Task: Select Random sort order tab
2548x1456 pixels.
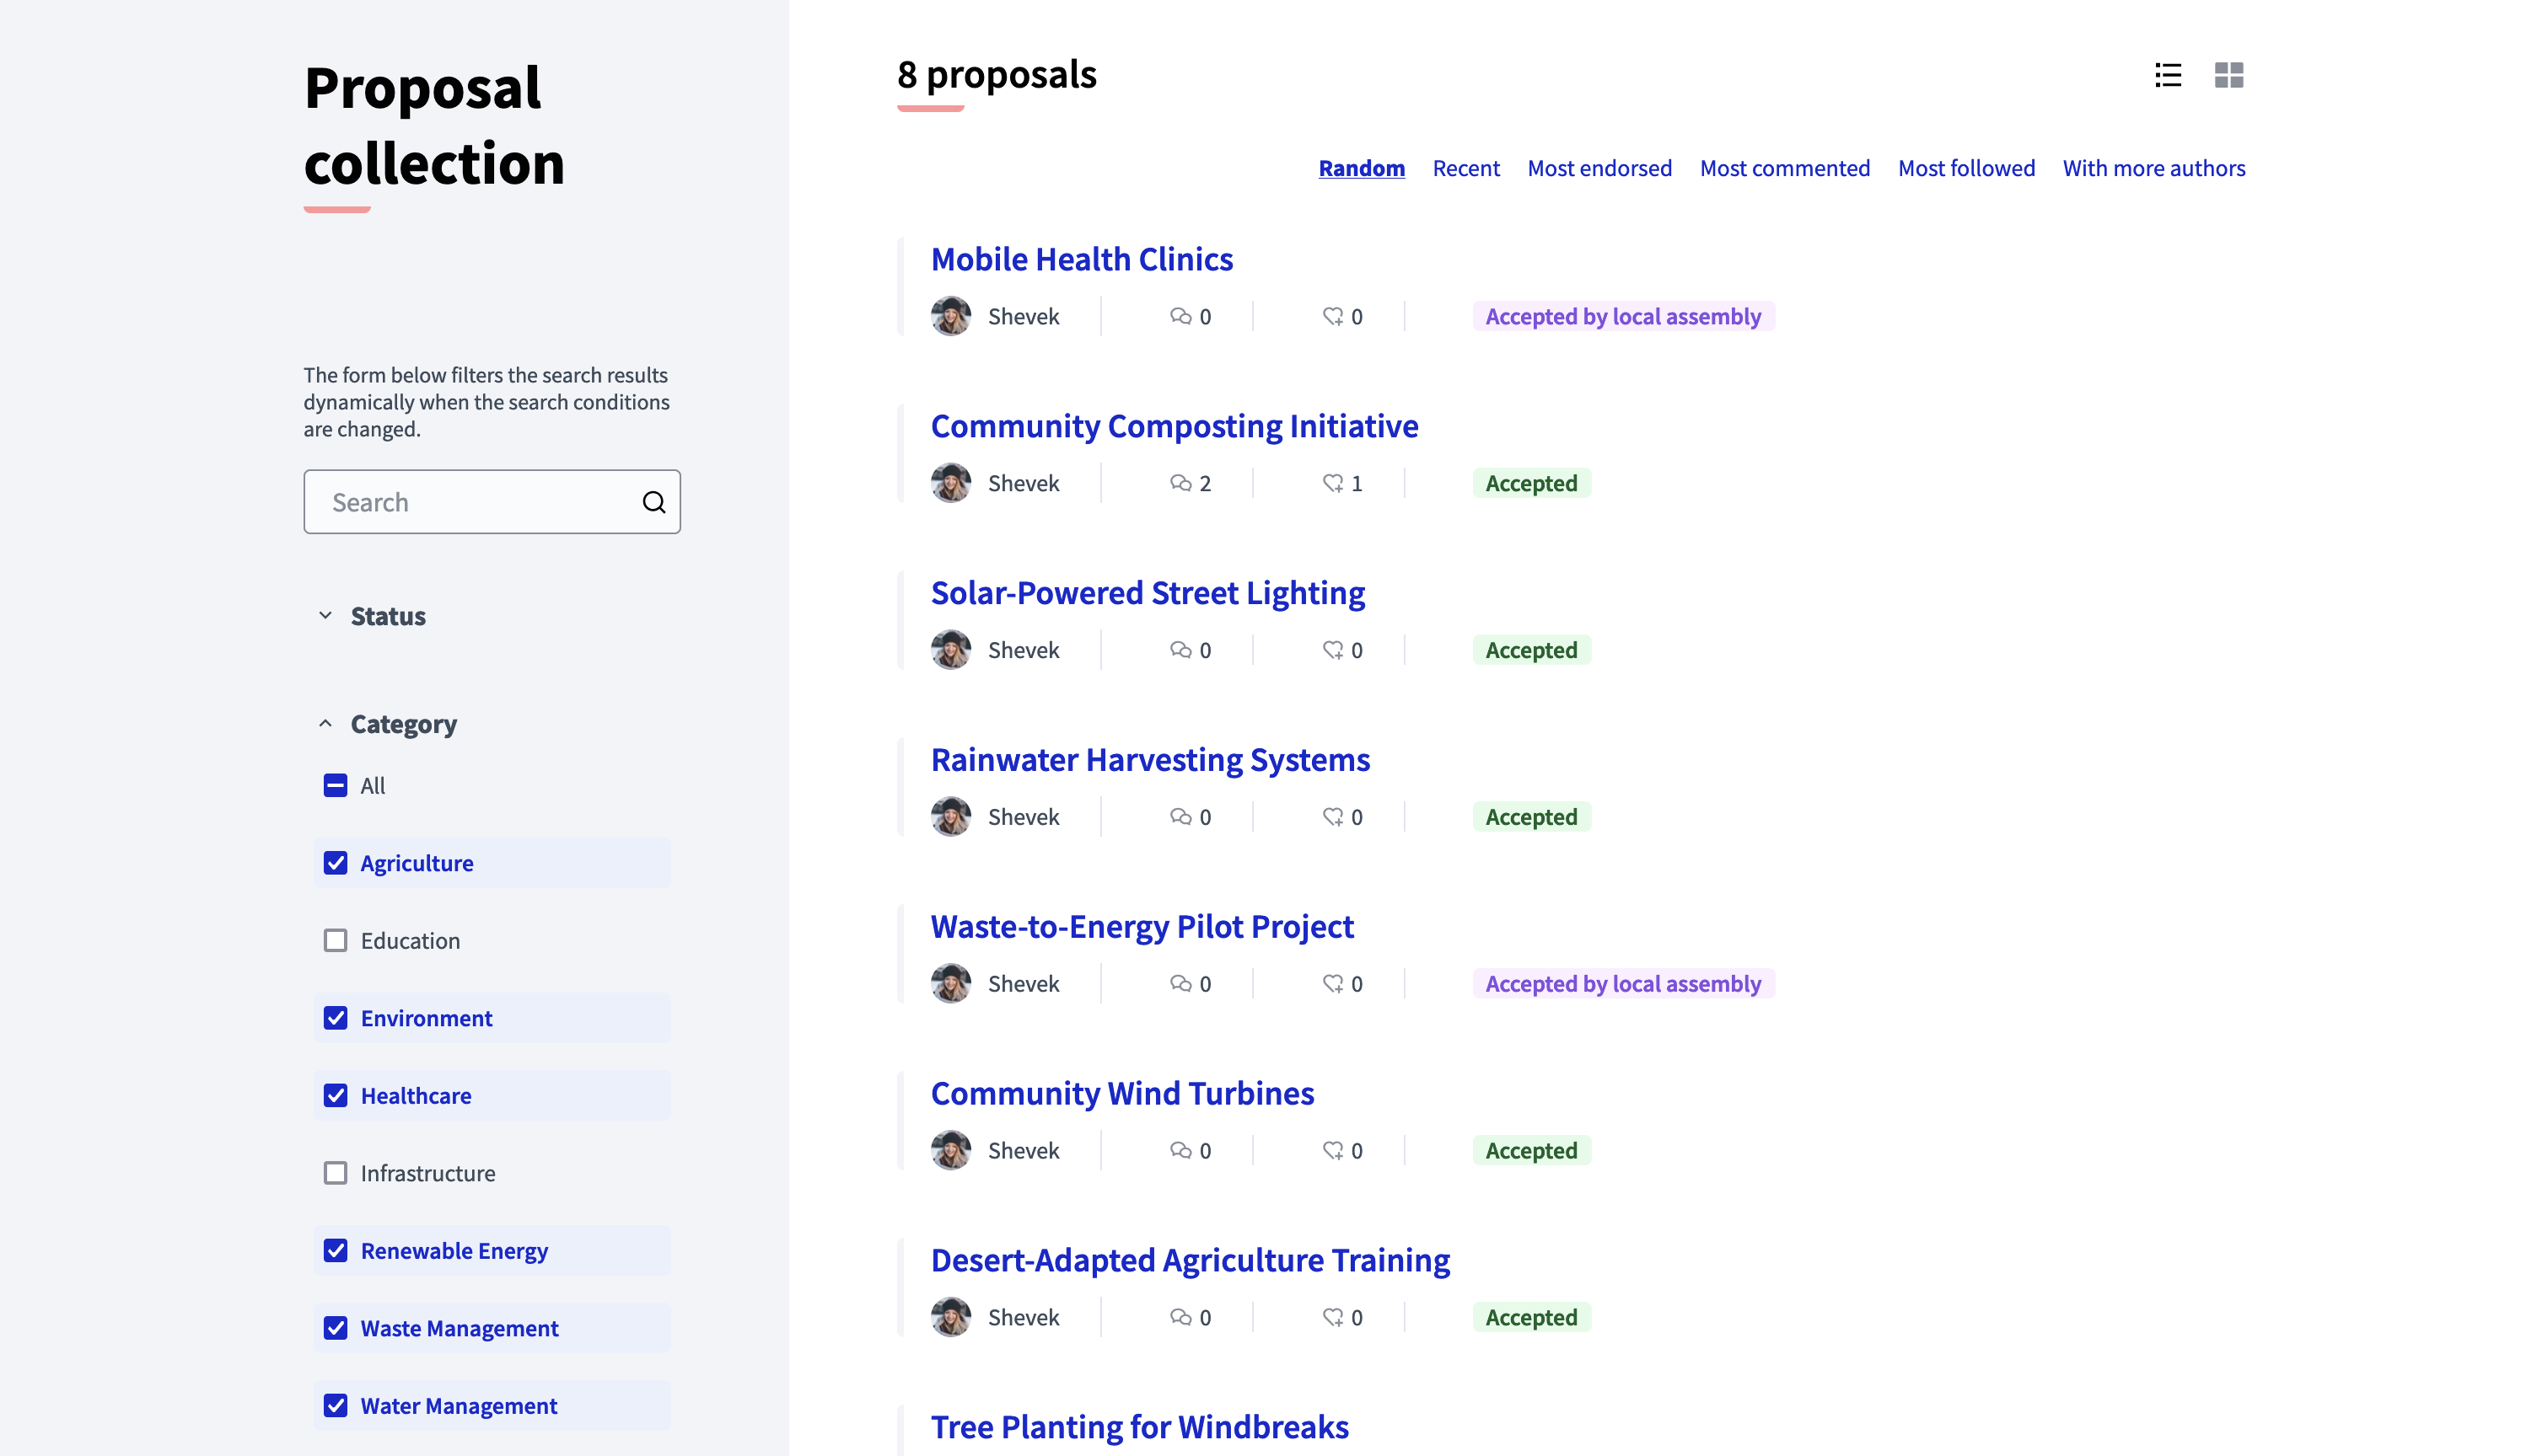Action: 1362,168
